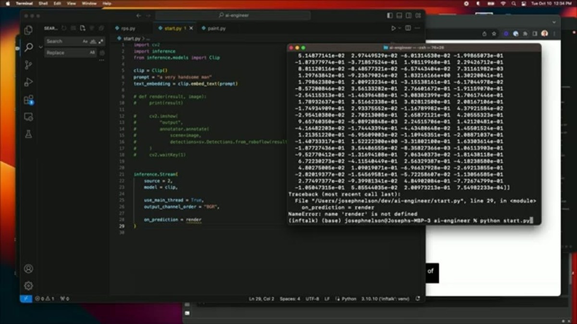Image resolution: width=577 pixels, height=324 pixels.
Task: Open the Help menu
Action: pos(107,3)
